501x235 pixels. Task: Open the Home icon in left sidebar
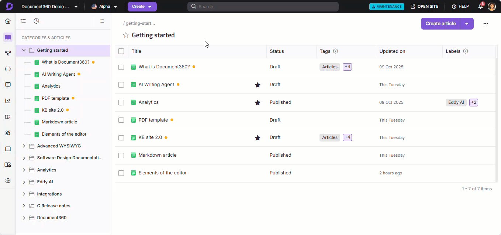click(8, 21)
